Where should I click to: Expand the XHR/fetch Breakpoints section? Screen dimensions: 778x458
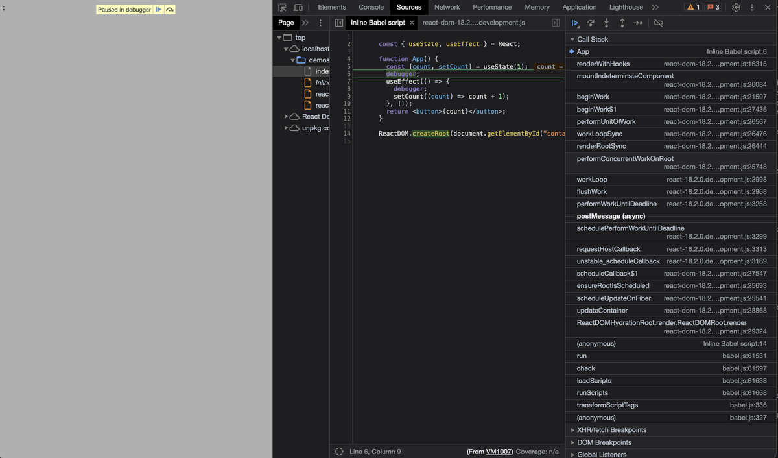[572, 430]
